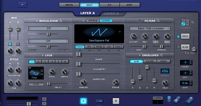Screen dimensions: 201x106
Task: Open the waveform selector arrow
Action: (x=120, y=32)
